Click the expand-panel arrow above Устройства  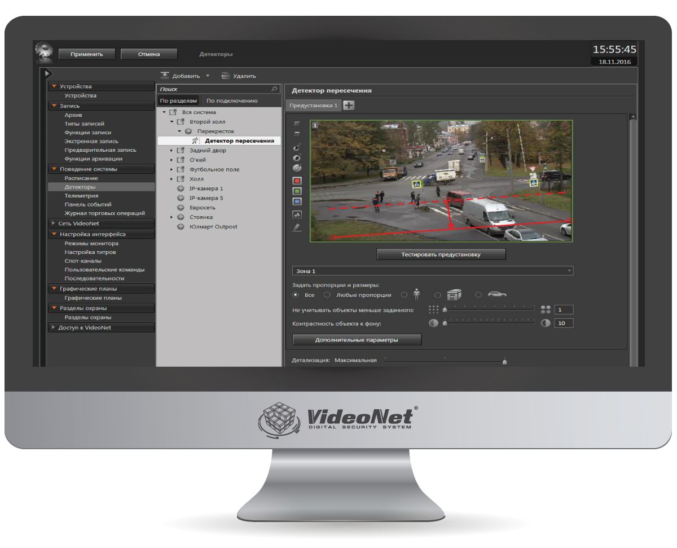(x=49, y=73)
